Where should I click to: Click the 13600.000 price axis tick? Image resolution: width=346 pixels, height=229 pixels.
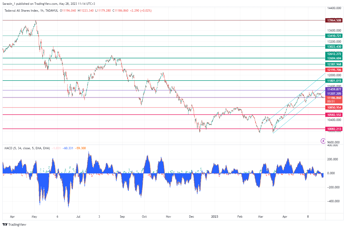(x=334, y=31)
